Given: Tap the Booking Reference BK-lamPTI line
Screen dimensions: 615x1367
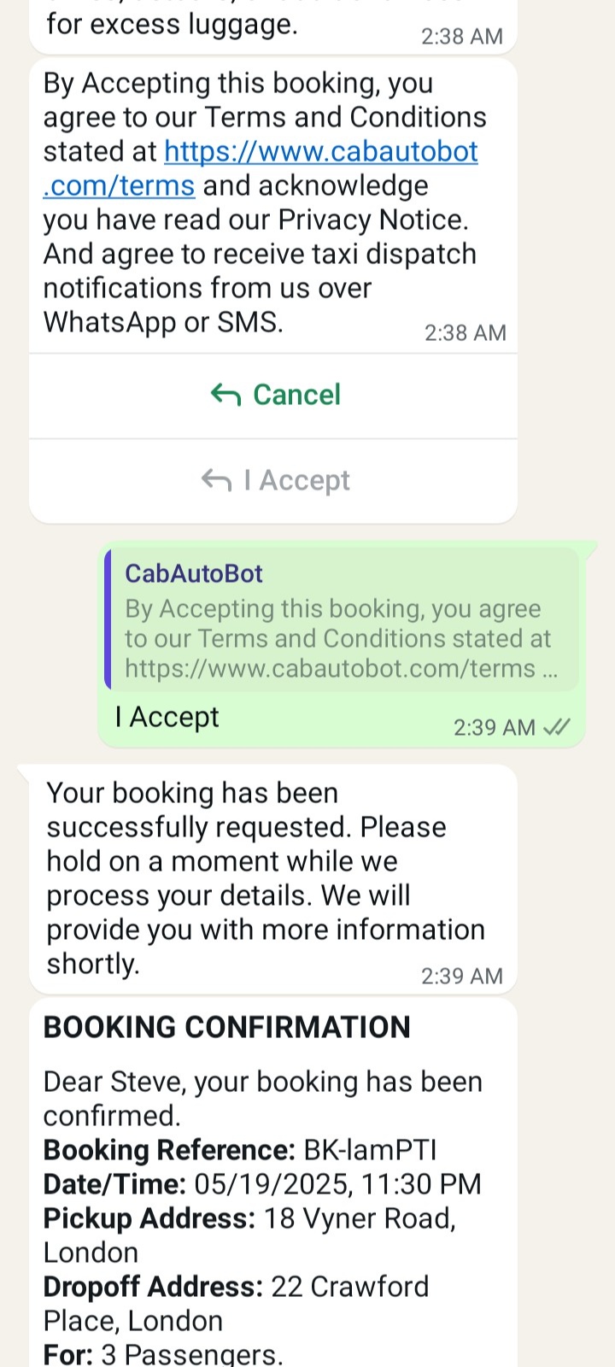Looking at the screenshot, I should point(240,1150).
